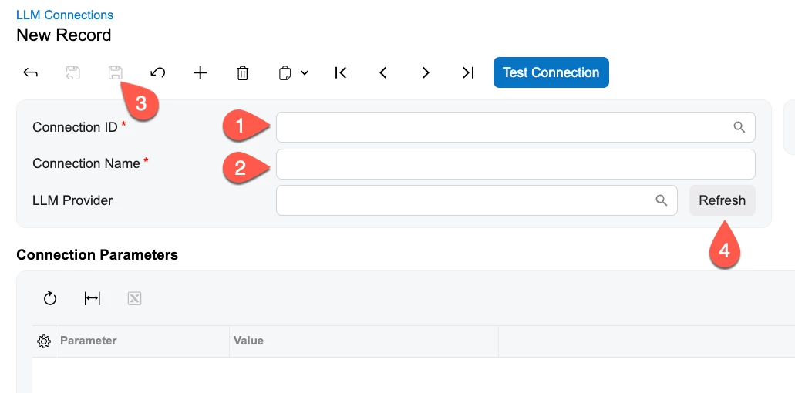Go to the next record
The height and width of the screenshot is (393, 795).
point(426,73)
